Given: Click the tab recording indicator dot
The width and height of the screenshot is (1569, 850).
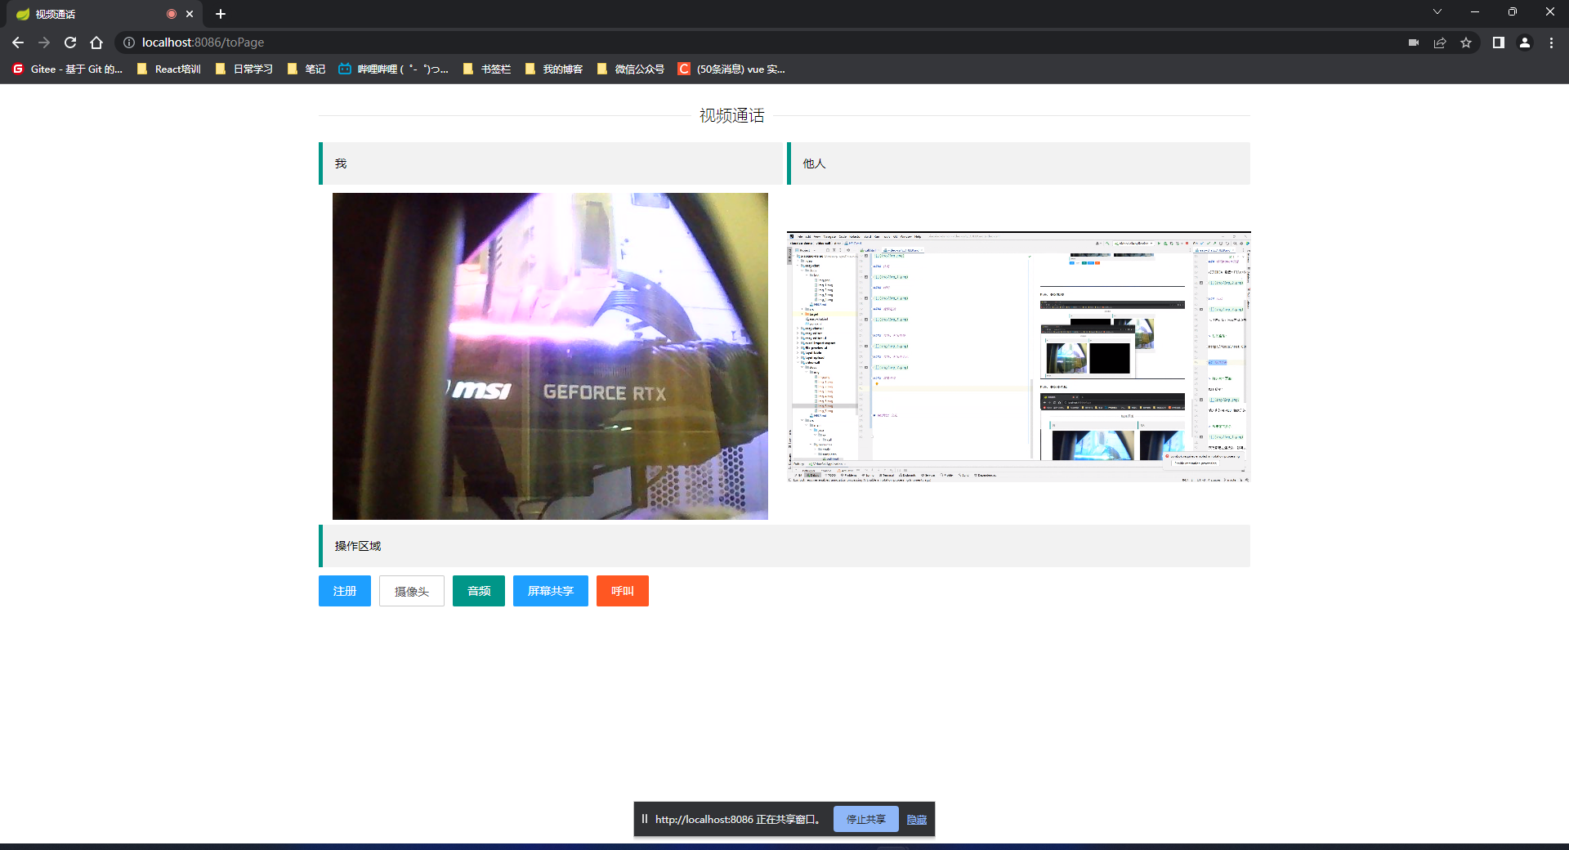Looking at the screenshot, I should (172, 14).
